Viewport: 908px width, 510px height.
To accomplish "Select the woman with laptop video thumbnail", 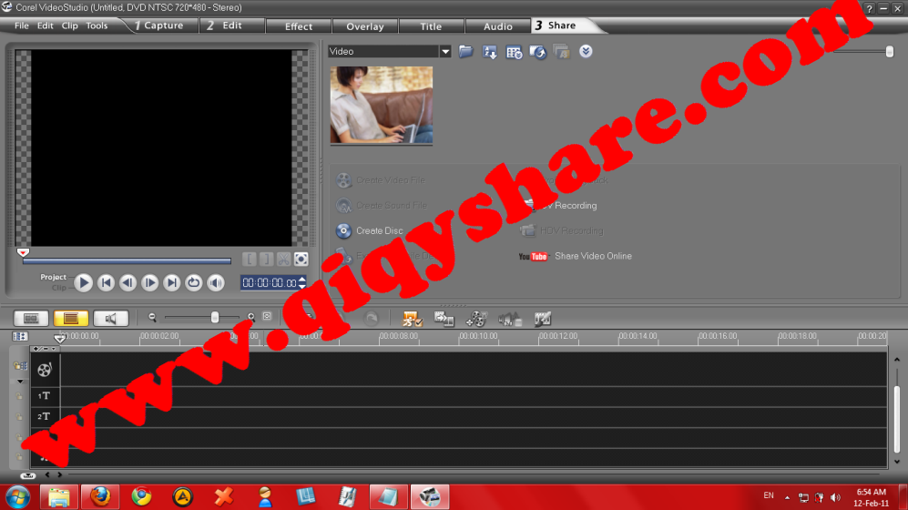I will point(381,105).
